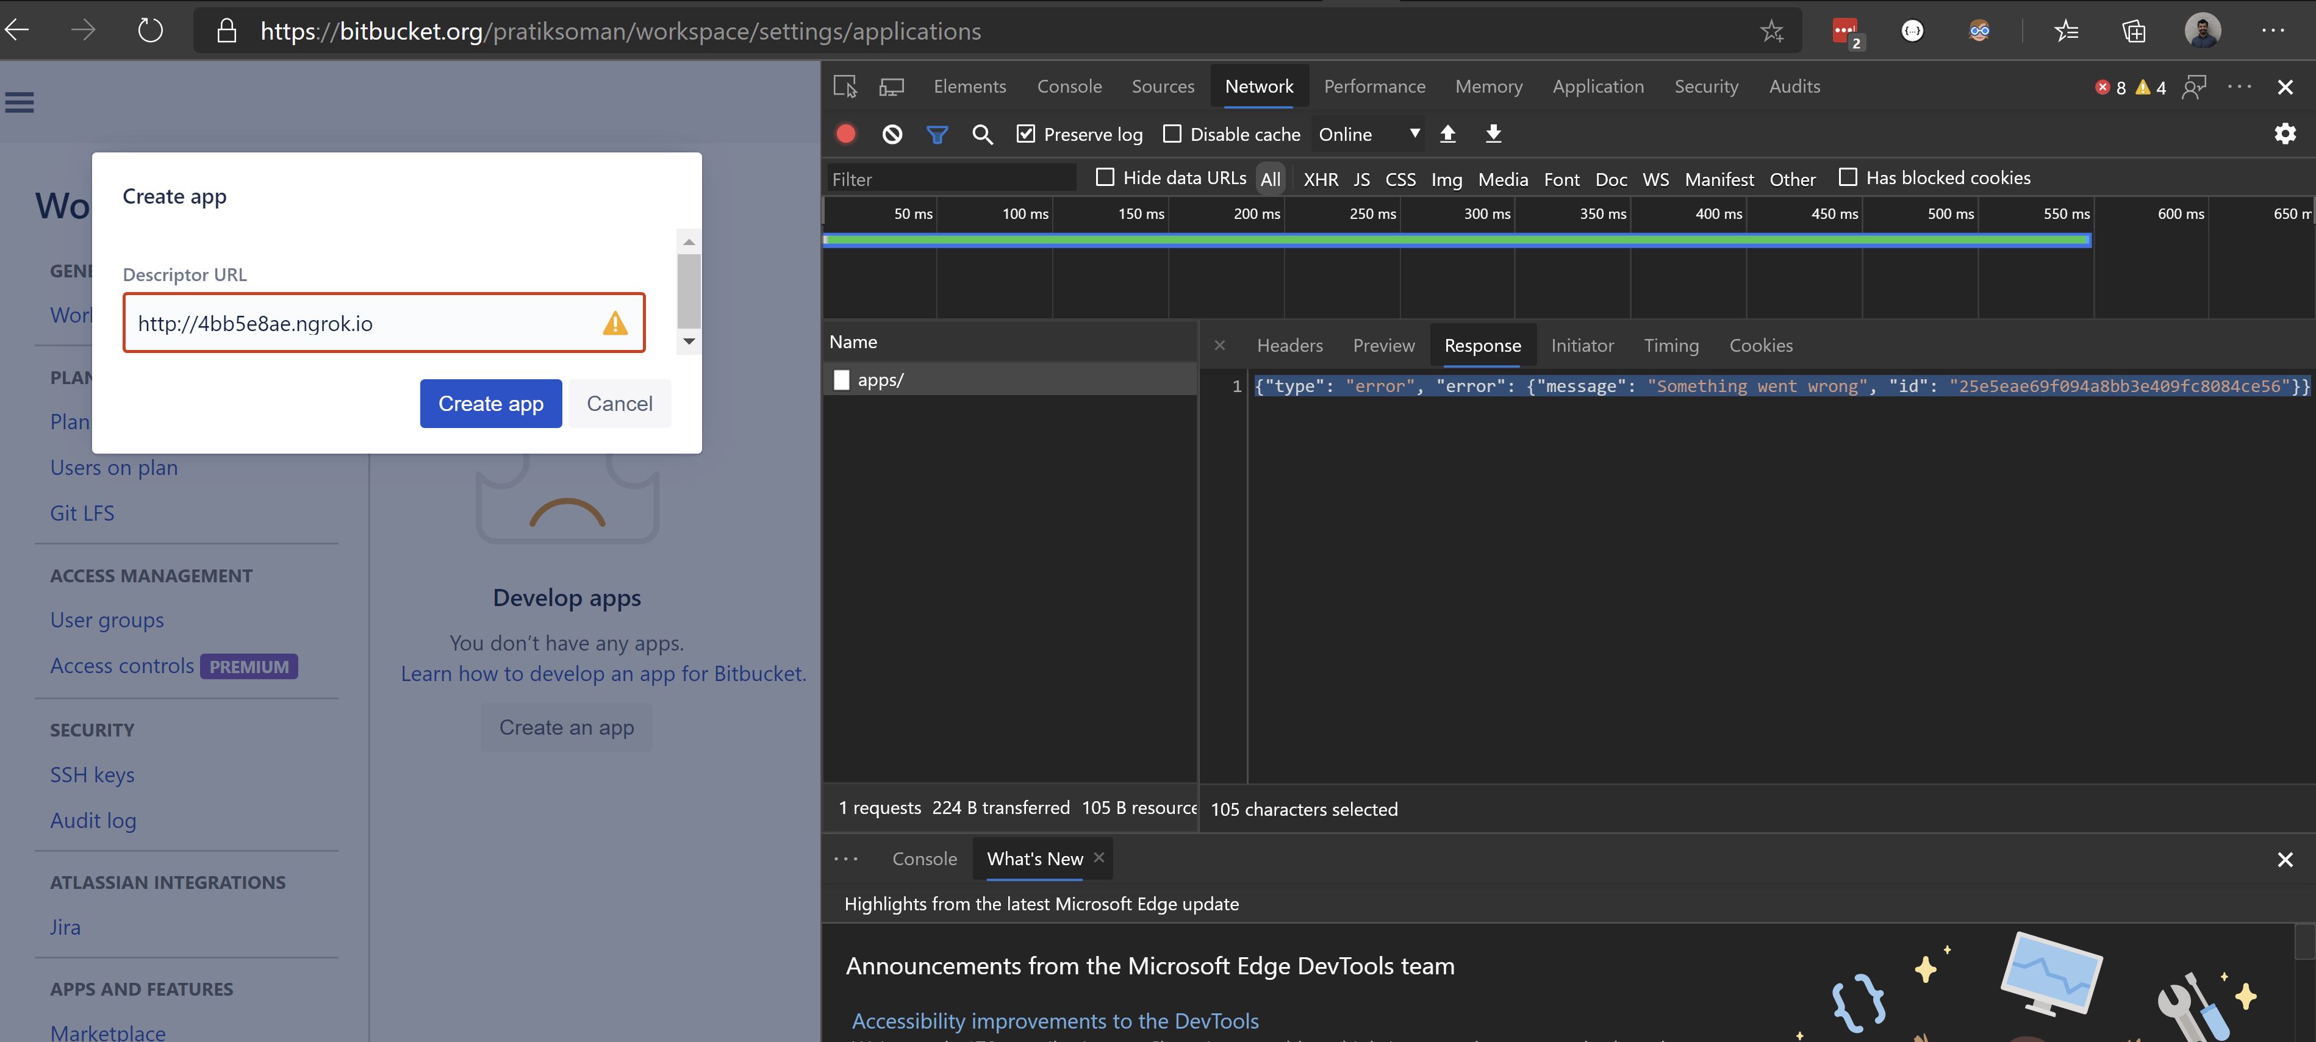The height and width of the screenshot is (1042, 2316).
Task: Toggle device emulation toolbar icon
Action: pos(892,87)
